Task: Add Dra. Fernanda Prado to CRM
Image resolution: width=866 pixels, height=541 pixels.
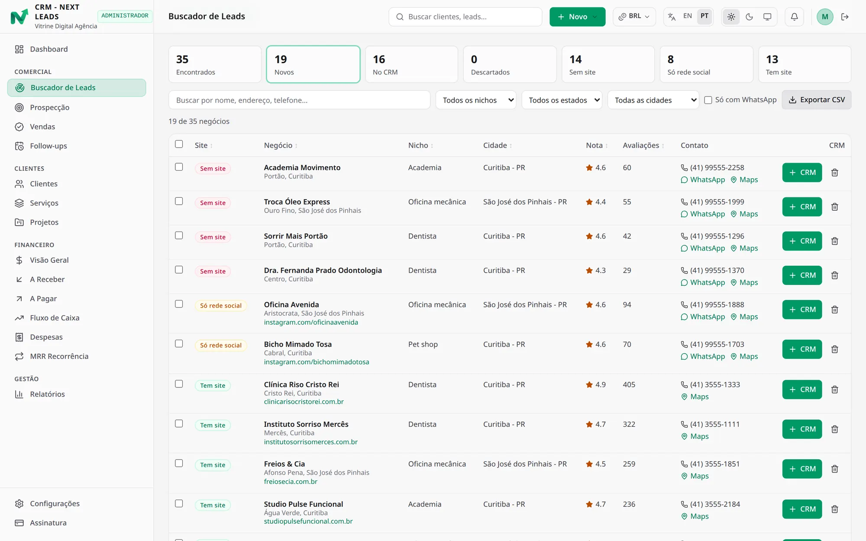Action: coord(802,275)
